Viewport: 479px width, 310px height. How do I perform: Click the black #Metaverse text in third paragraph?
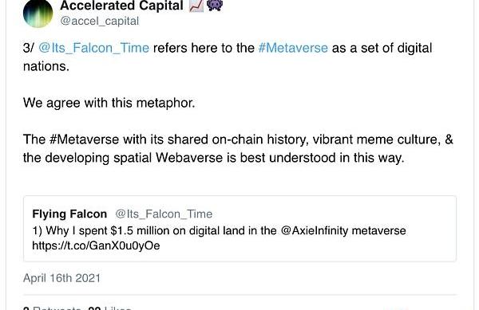click(x=84, y=139)
